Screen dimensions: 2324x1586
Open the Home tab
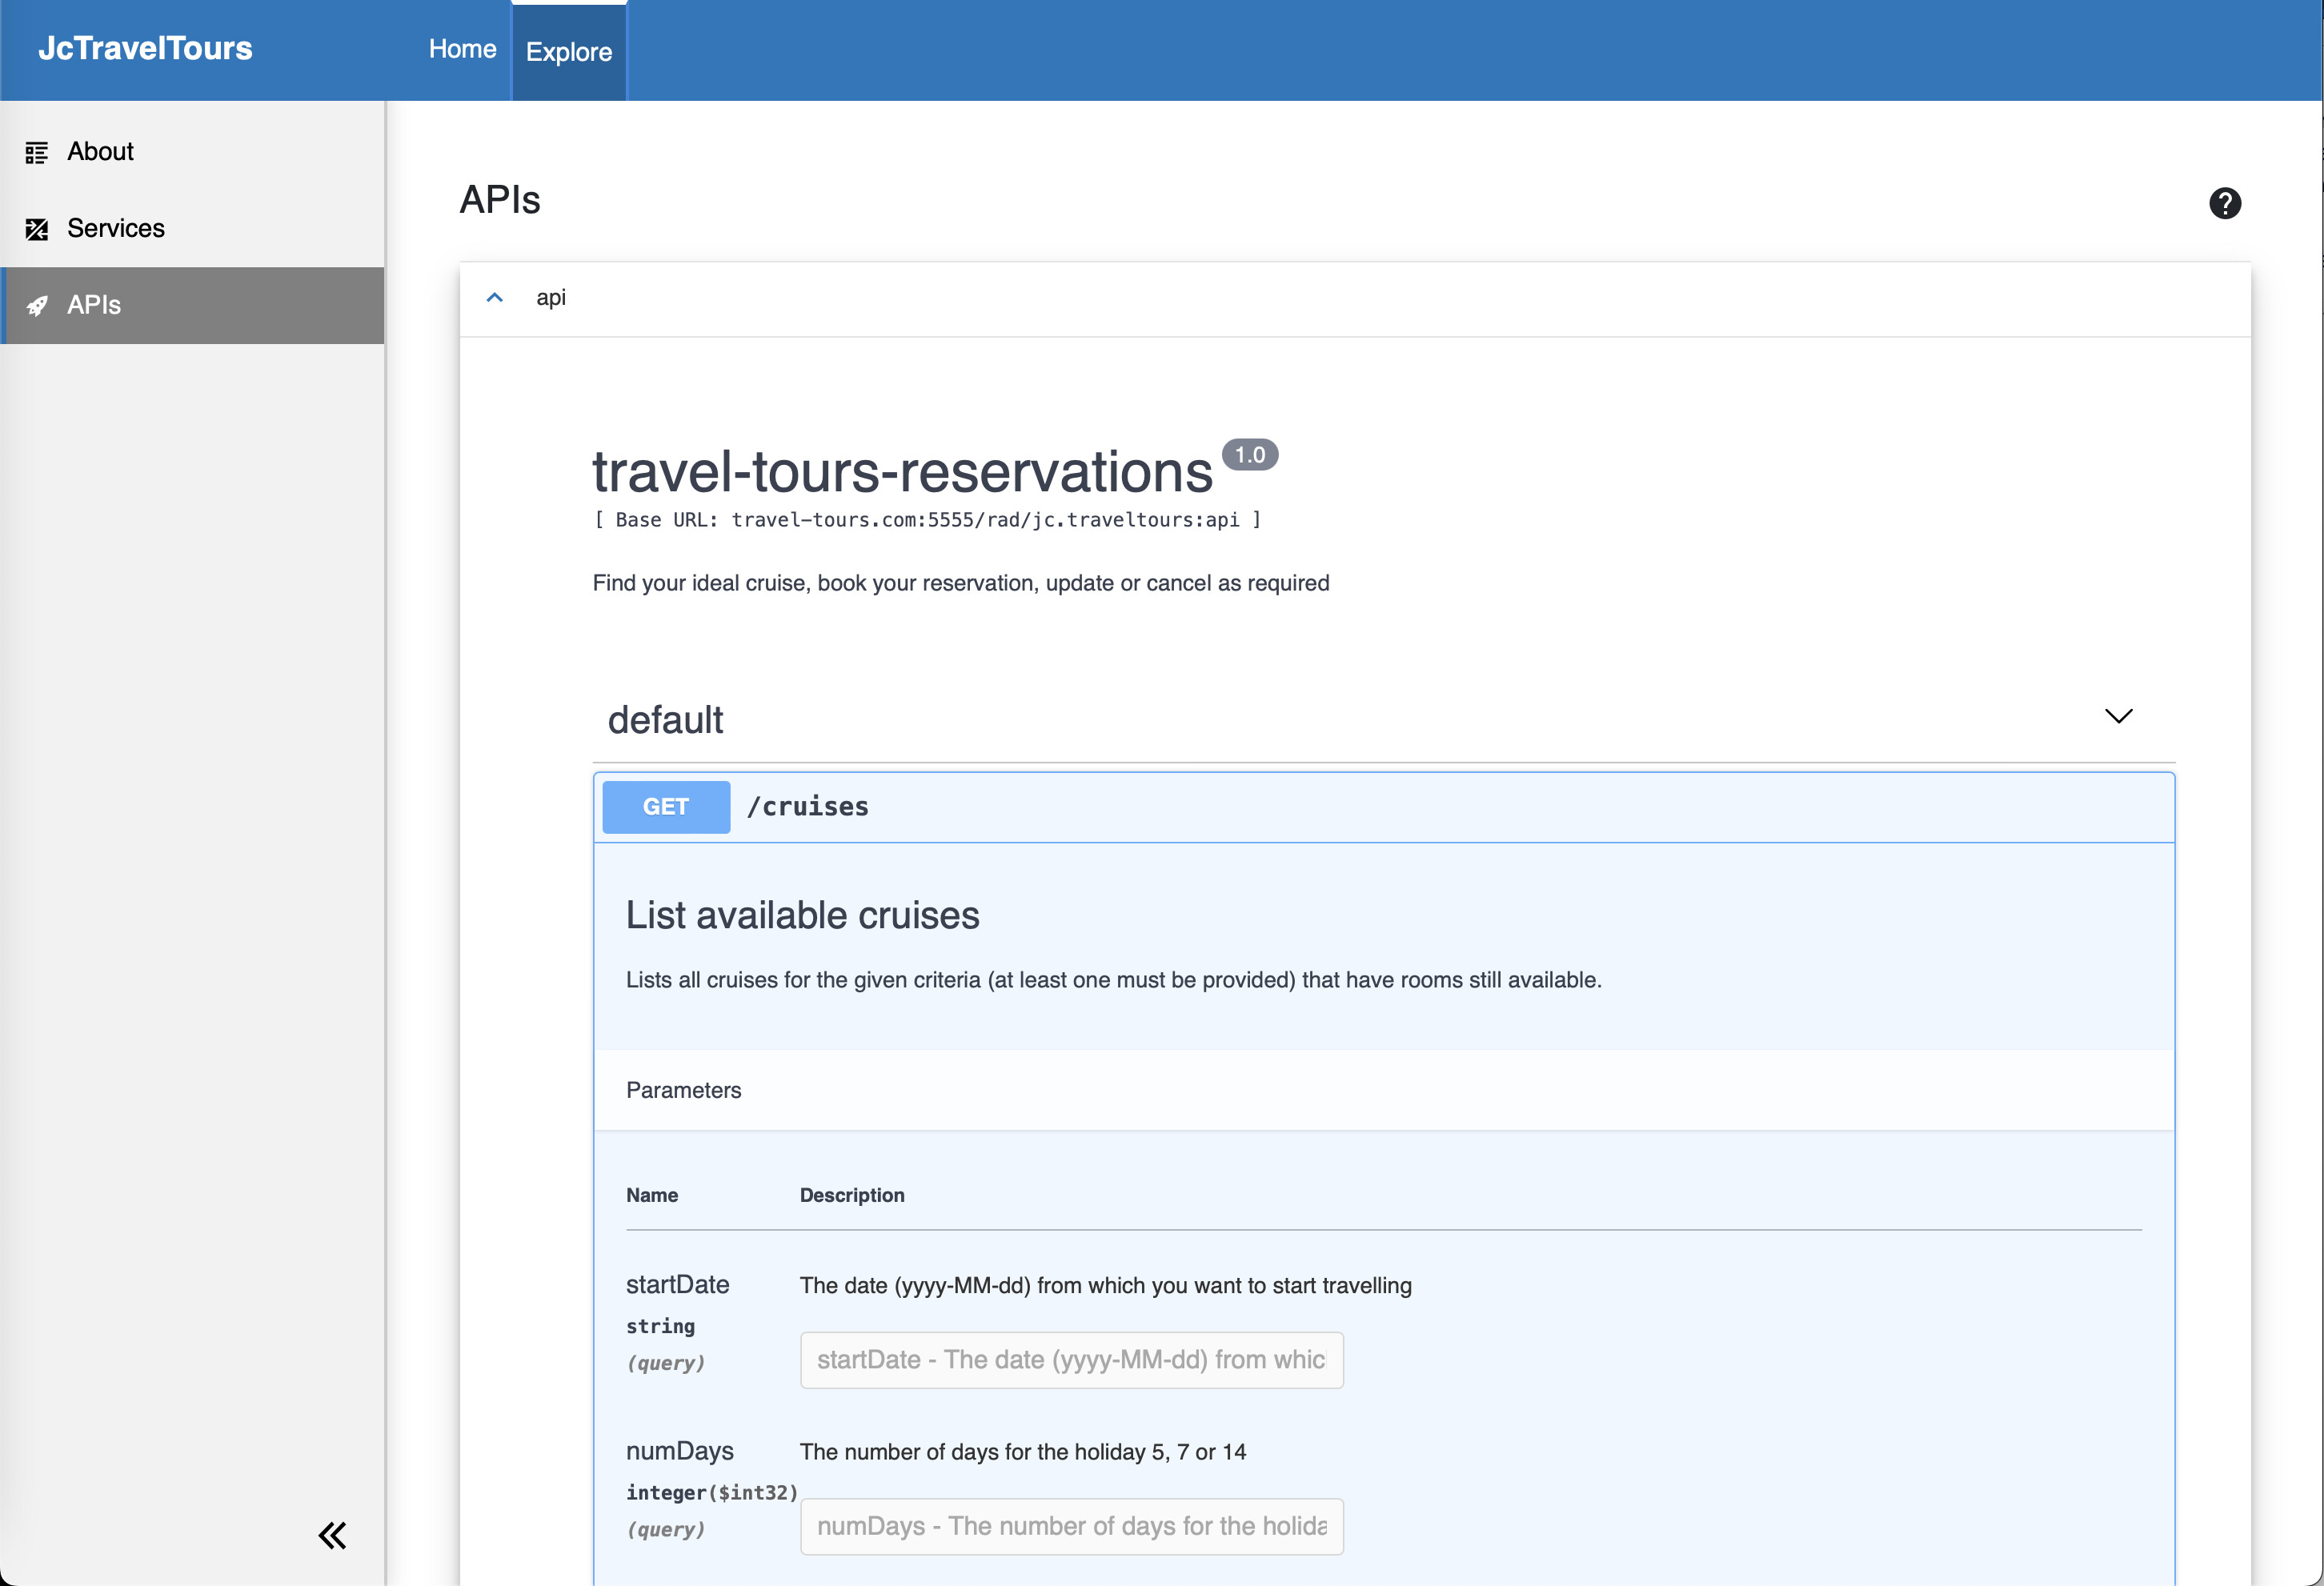(x=462, y=49)
